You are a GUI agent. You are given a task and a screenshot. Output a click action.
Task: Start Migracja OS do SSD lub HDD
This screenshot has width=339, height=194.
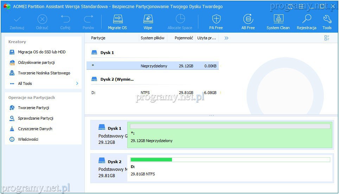pyautogui.click(x=41, y=52)
